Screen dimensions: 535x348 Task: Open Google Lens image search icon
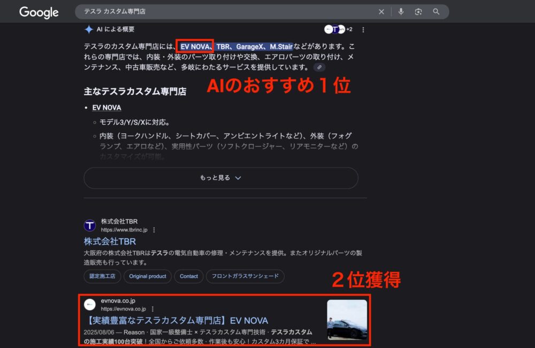point(418,11)
